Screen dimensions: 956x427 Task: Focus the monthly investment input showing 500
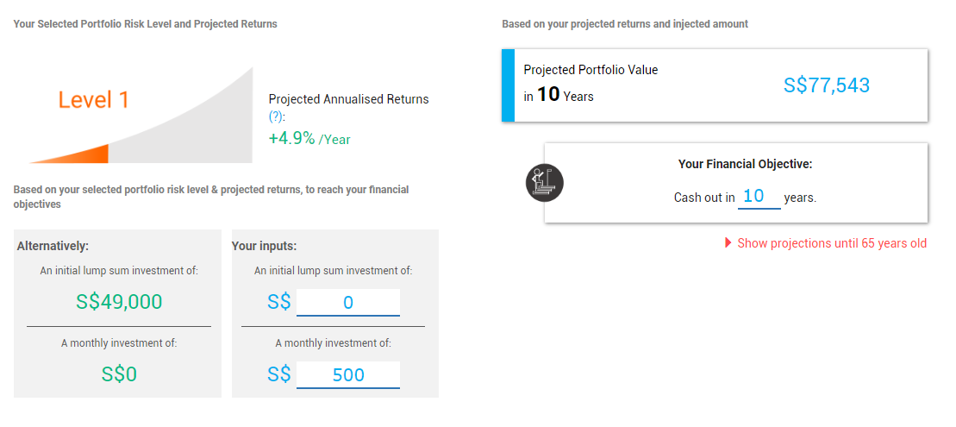(x=347, y=375)
